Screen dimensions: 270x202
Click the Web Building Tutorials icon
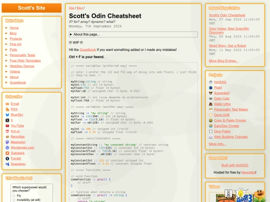(210, 137)
